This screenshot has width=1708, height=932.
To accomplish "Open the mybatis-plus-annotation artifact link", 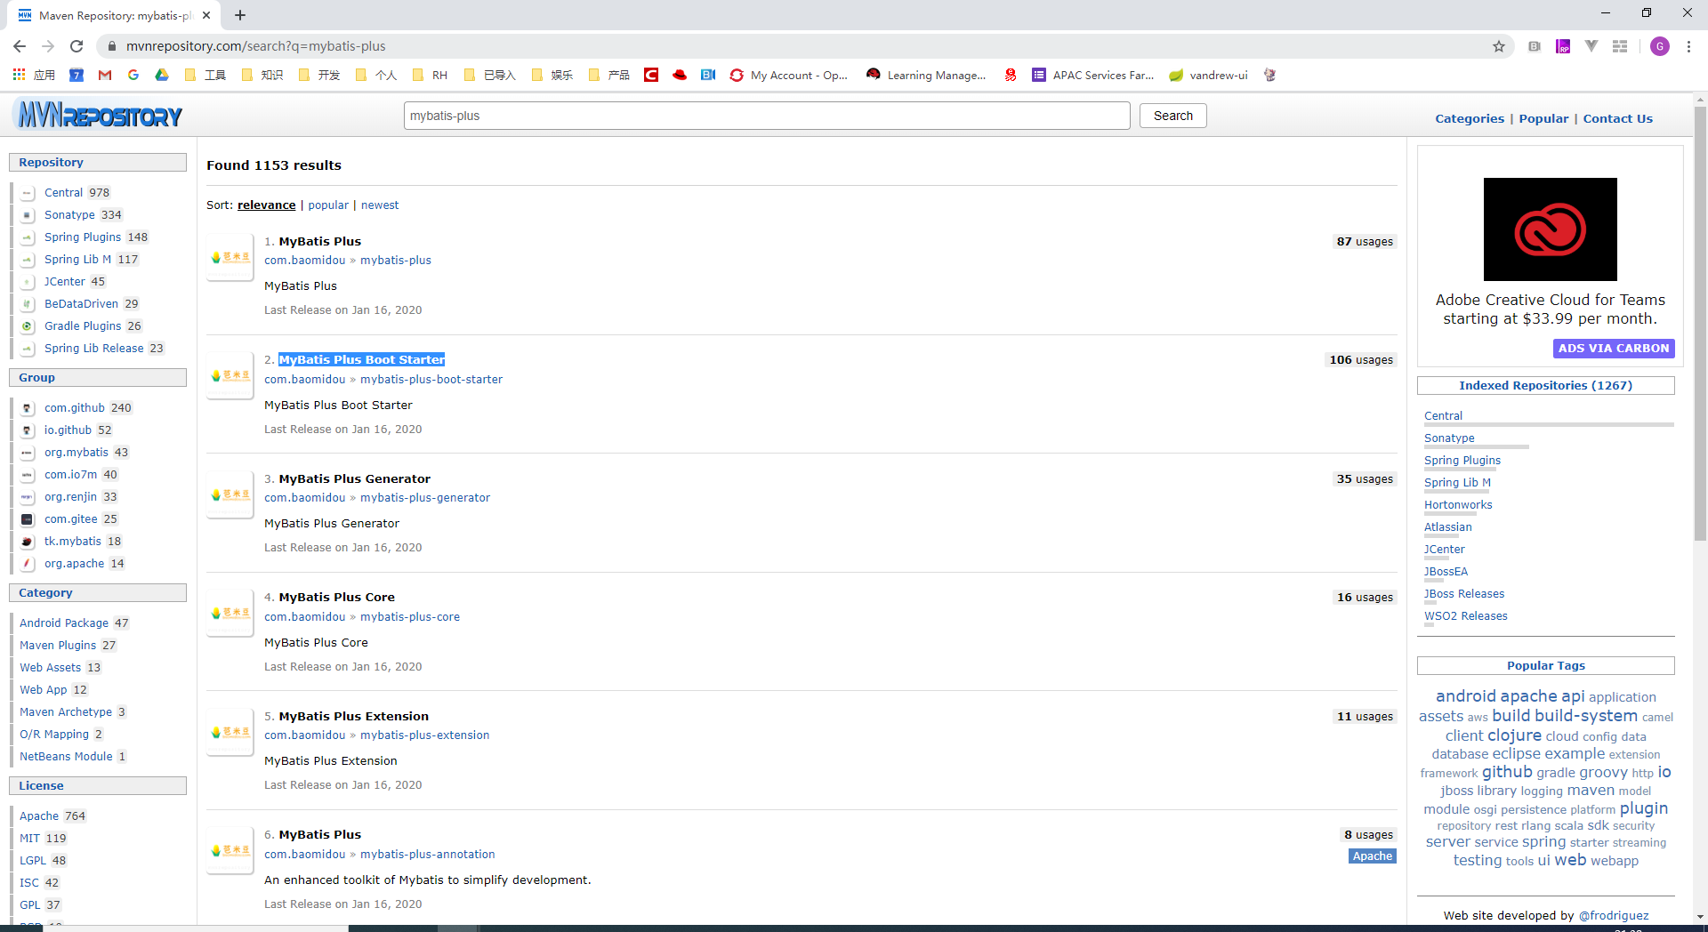I will click(428, 854).
